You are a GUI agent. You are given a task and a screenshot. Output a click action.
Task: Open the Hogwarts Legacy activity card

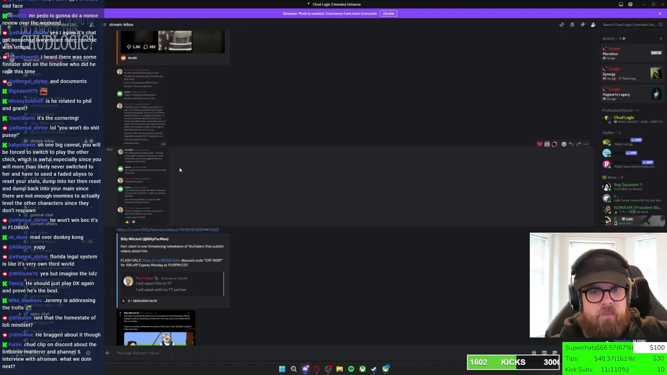[x=633, y=94]
